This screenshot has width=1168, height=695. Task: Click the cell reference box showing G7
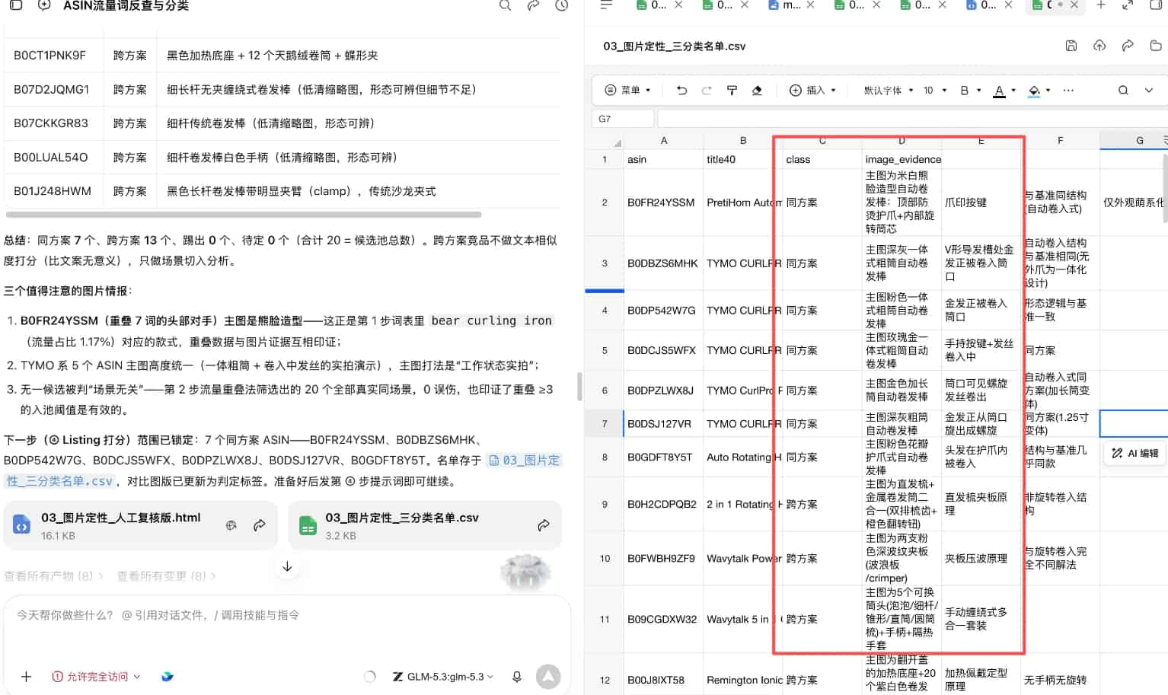(623, 119)
